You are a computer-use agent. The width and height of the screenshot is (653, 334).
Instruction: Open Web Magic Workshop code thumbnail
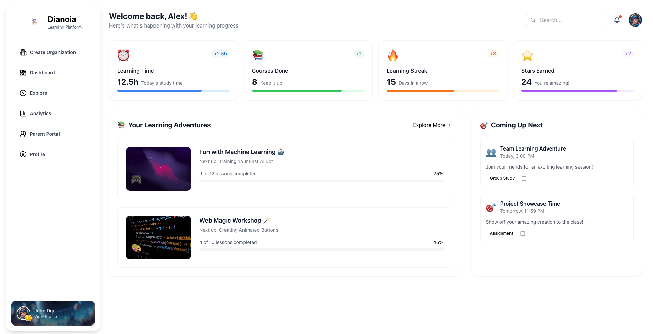[x=158, y=238]
